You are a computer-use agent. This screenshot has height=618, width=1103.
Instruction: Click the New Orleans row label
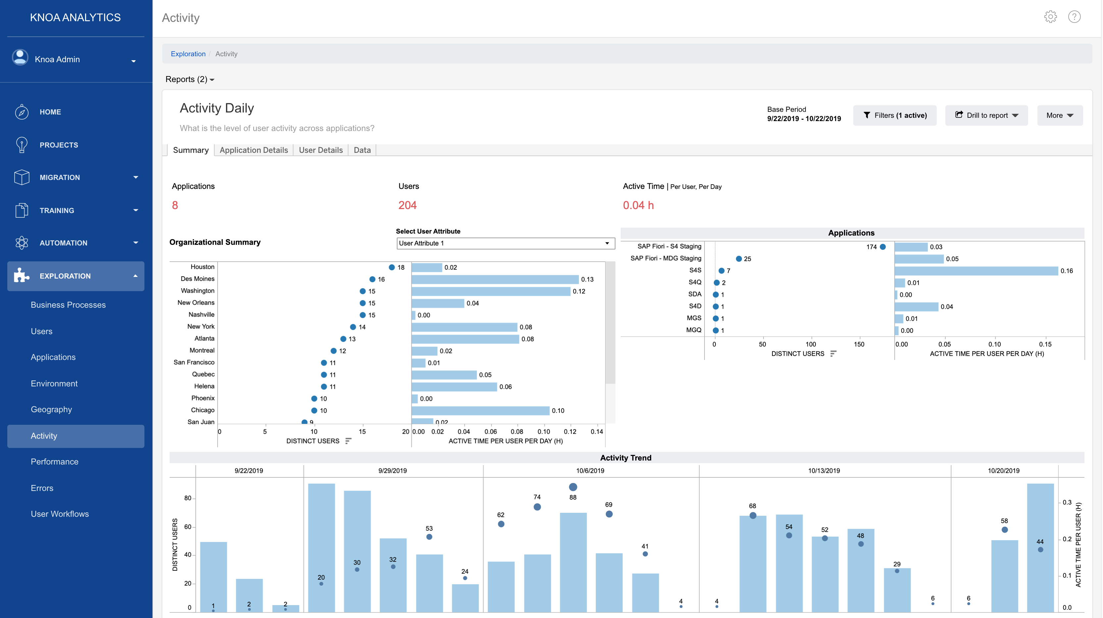(196, 303)
